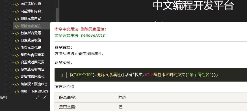Click code icon beside 是否包含指定类

pos(17,55)
